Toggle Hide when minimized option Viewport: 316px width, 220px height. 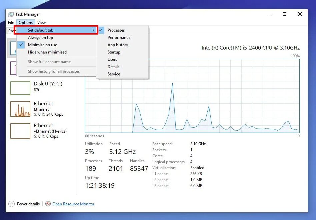(56, 52)
